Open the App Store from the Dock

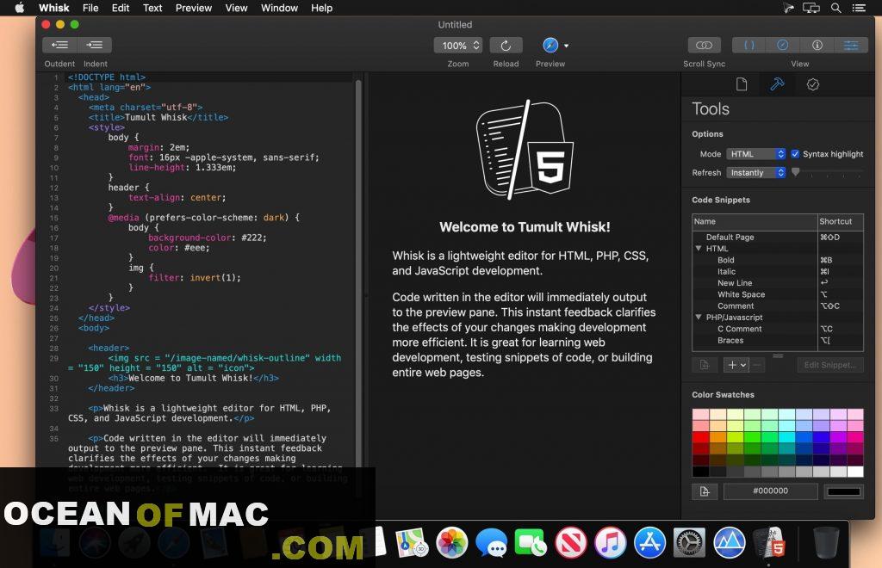[649, 543]
